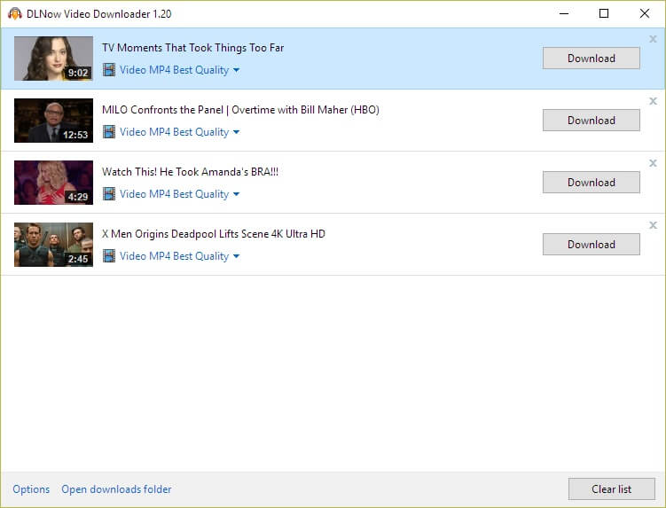Click the 4:29 Amanda video thumbnail

click(53, 183)
